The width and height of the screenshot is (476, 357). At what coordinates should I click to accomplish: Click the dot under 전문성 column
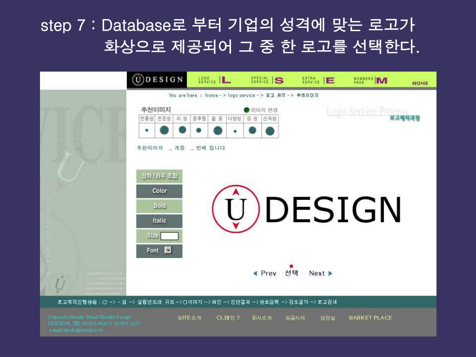[x=164, y=130]
